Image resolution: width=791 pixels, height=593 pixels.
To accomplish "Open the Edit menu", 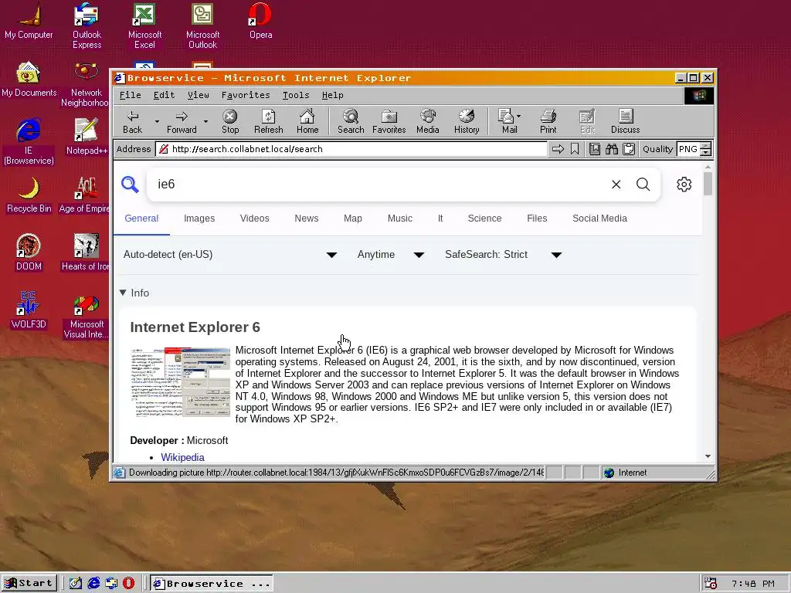I will tap(164, 95).
